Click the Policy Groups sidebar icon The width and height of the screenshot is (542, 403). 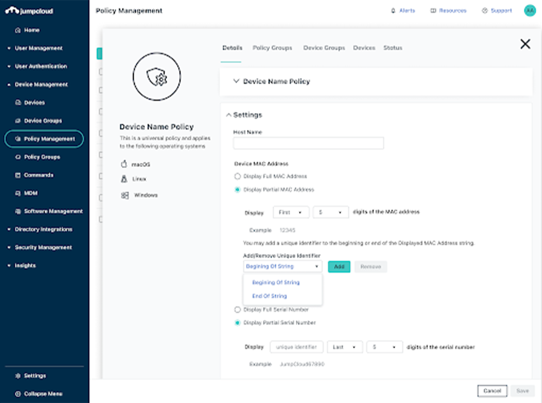click(18, 157)
